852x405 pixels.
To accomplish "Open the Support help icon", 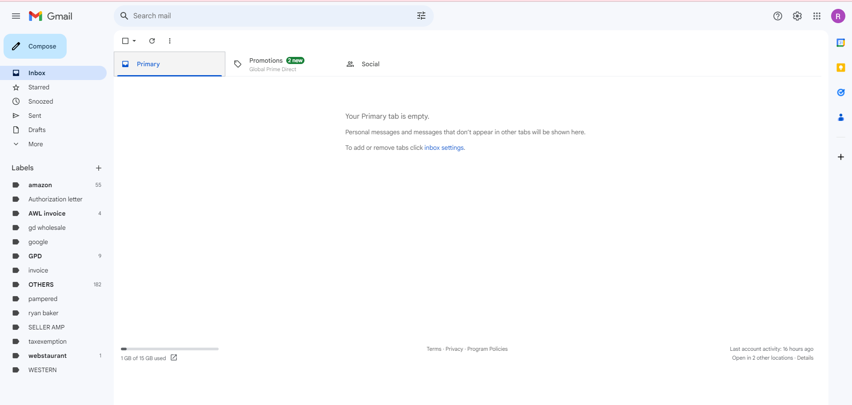I will coord(778,16).
